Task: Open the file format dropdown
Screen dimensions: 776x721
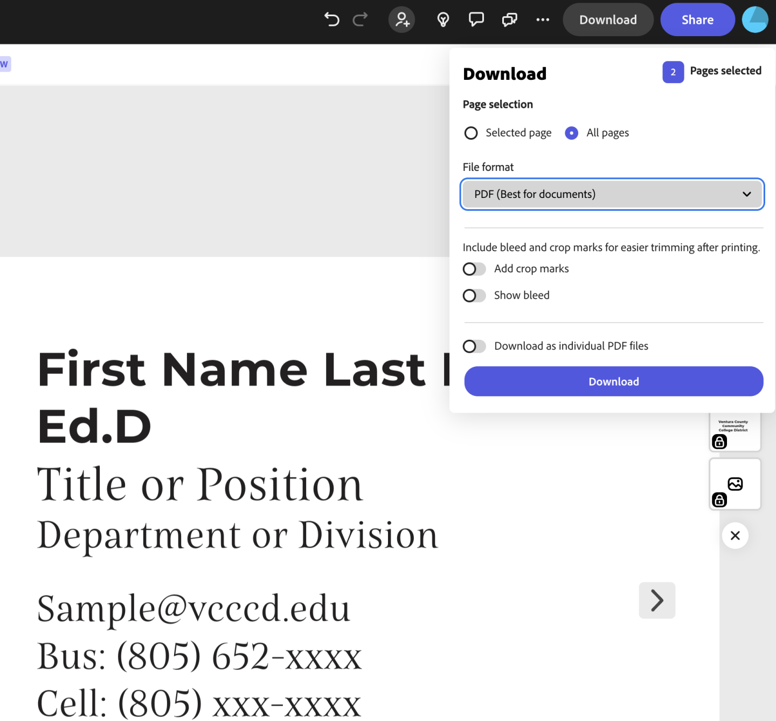Action: [x=612, y=194]
